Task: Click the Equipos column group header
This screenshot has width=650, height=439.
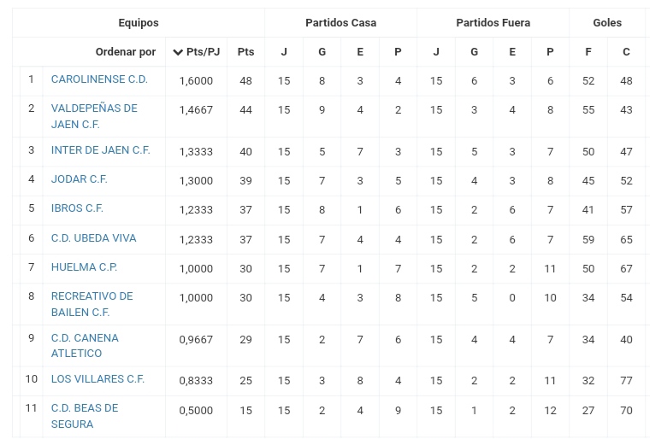Action: coord(139,23)
